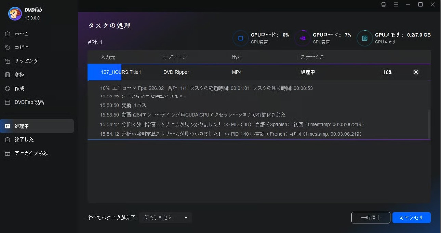Go to ホーム in the sidebar
Viewport: 441px width, 233px height.
(x=22, y=34)
